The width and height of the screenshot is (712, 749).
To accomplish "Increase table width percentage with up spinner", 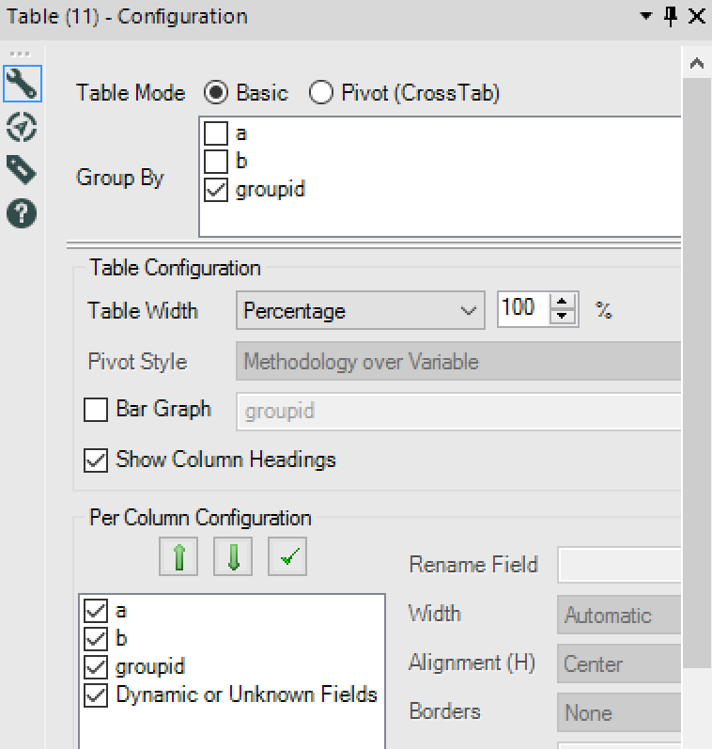I will (x=562, y=302).
